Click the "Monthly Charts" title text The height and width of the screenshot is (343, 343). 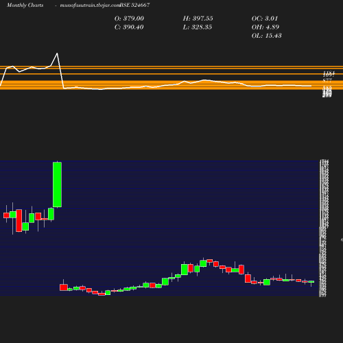[25, 5]
